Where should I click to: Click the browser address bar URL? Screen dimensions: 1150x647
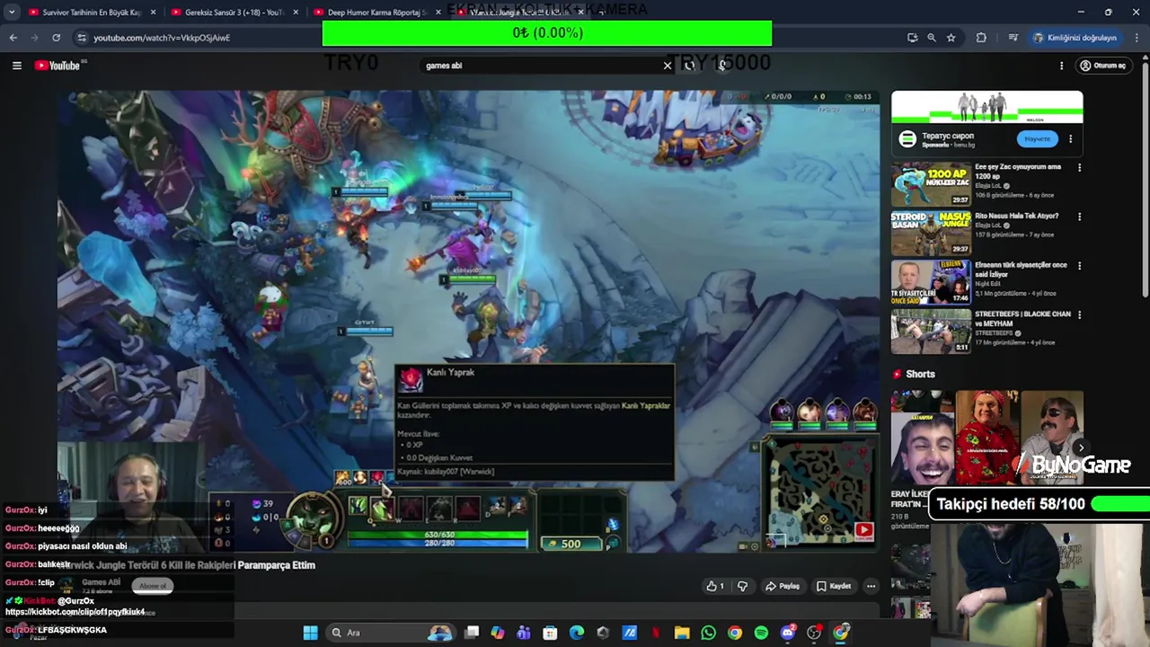pyautogui.click(x=162, y=38)
